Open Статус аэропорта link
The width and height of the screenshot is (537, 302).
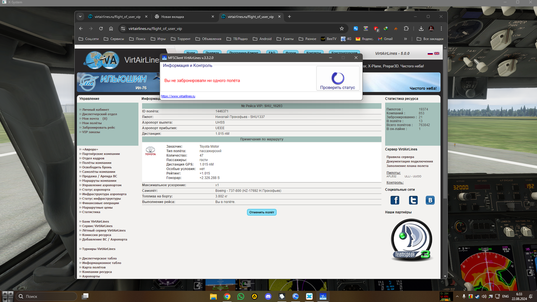tap(96, 190)
